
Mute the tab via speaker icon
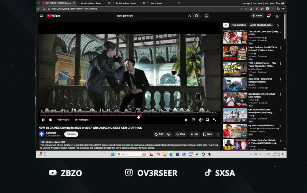pos(47,3)
